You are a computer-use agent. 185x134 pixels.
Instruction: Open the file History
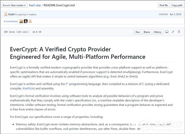pos(157,32)
